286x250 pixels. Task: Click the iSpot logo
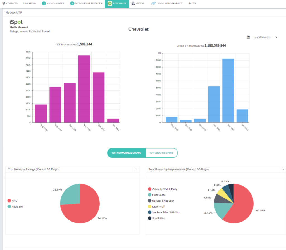[16, 22]
